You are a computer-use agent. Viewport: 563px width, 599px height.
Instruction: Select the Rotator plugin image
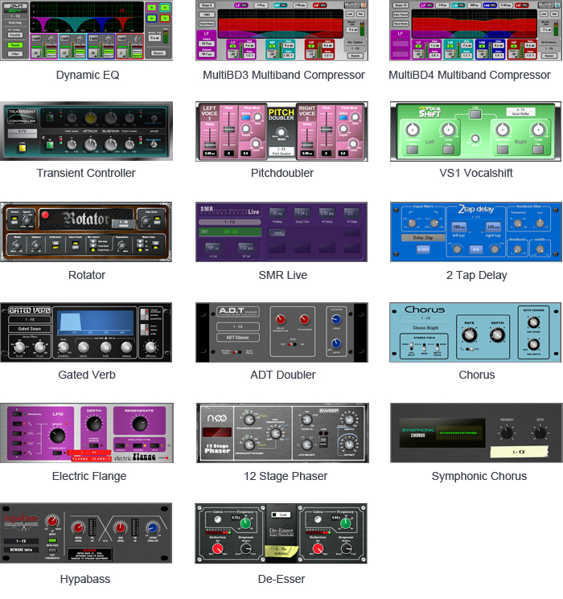tap(87, 232)
